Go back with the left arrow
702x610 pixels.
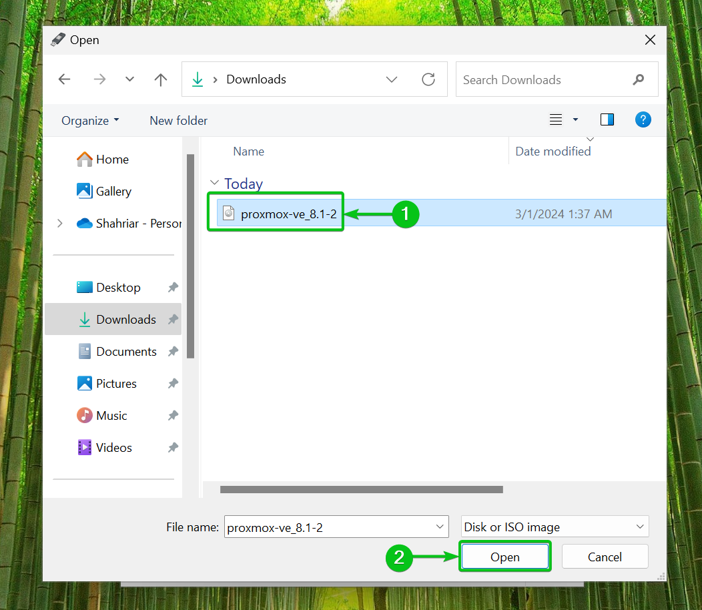pyautogui.click(x=65, y=79)
